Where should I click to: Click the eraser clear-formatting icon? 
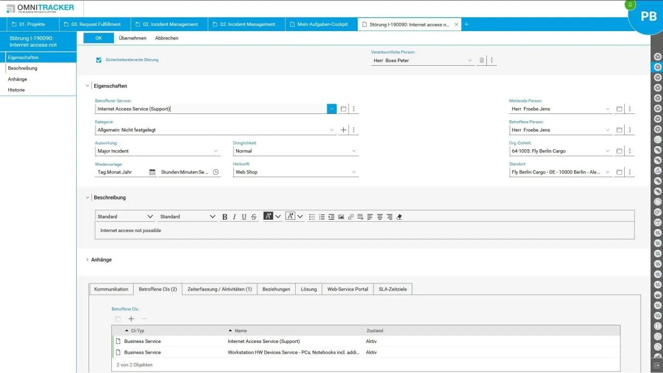click(399, 217)
